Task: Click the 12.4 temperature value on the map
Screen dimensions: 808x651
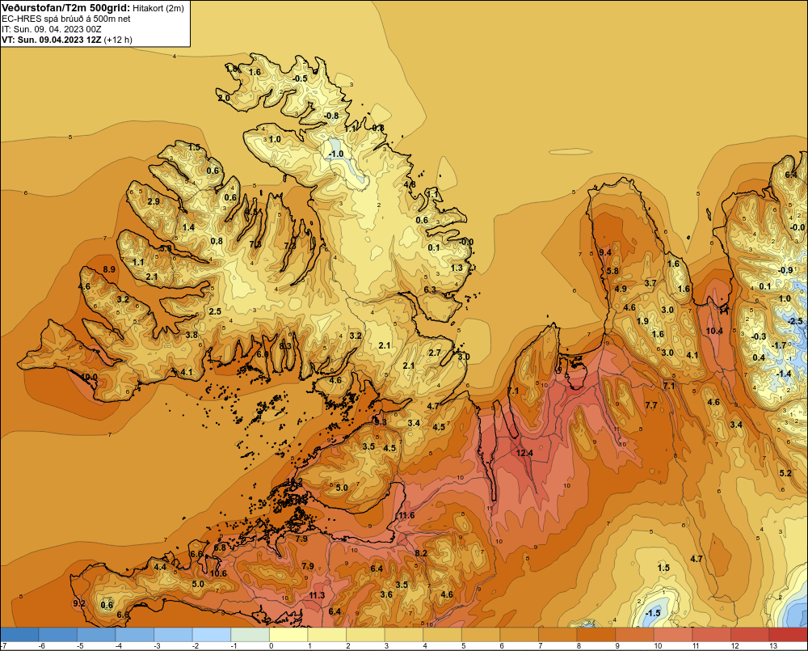Action: click(524, 453)
